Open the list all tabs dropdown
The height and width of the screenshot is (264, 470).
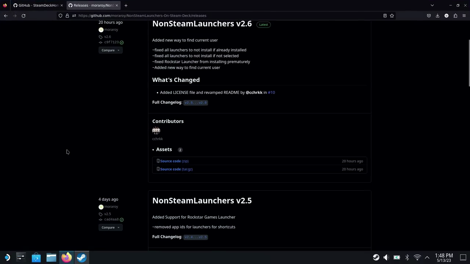432,5
